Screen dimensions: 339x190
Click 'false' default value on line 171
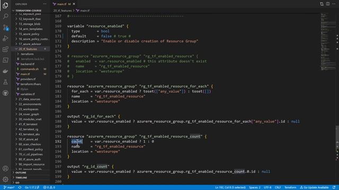[106, 36]
